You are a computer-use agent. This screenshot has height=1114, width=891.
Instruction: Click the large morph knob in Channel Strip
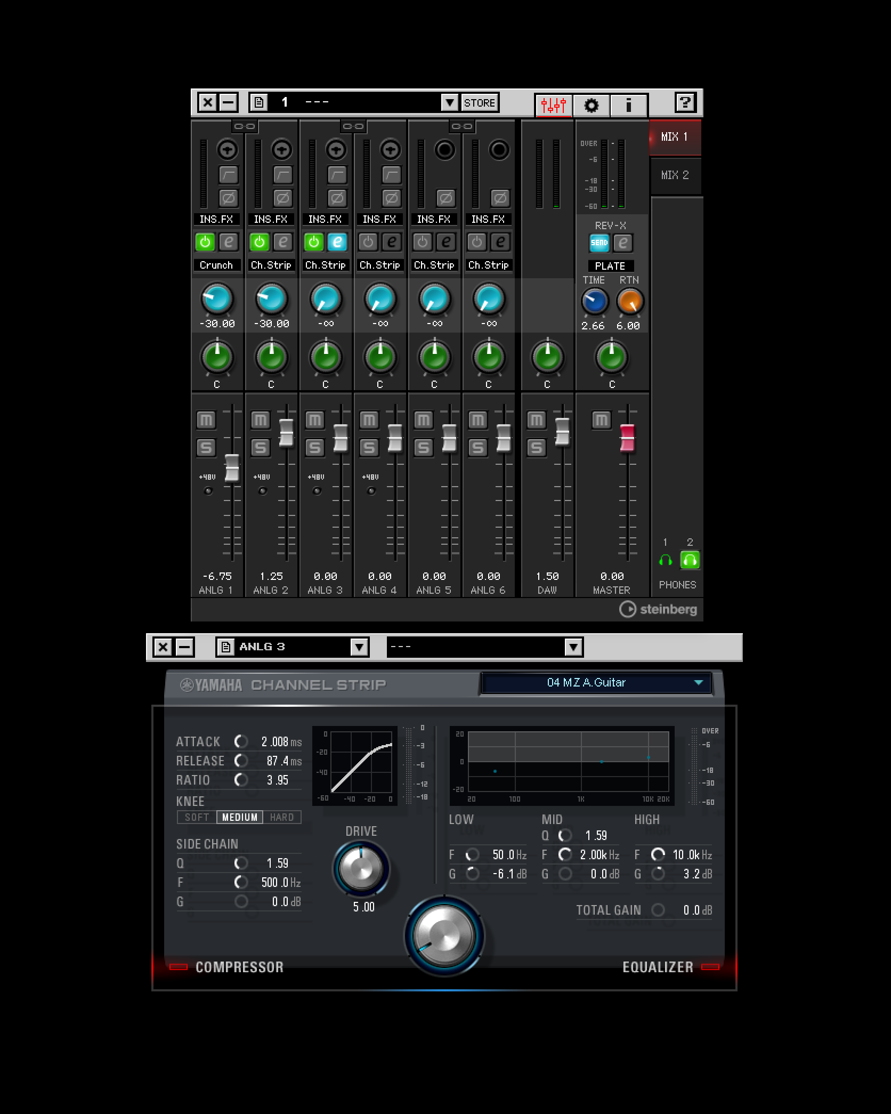444,935
